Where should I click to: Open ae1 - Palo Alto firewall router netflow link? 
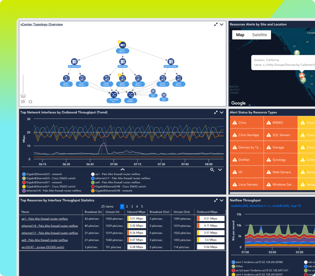(45, 219)
